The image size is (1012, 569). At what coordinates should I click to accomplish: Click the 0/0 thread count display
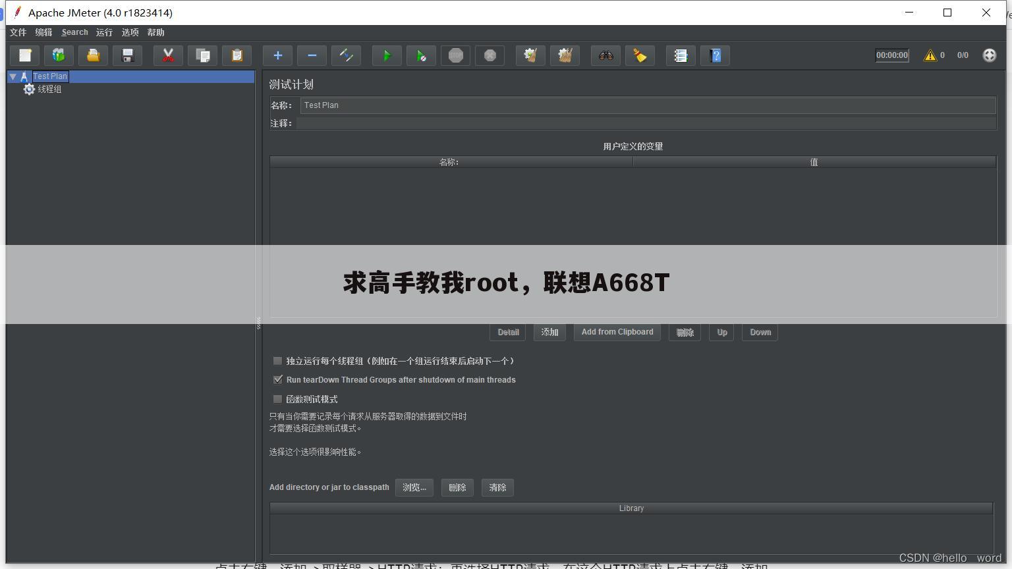tap(963, 55)
